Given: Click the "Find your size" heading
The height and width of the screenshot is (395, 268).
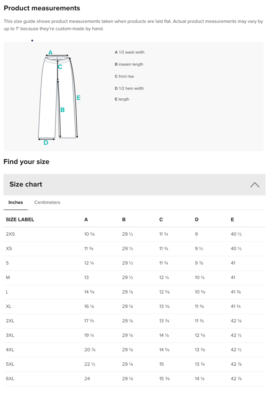Looking at the screenshot, I should pos(26,162).
